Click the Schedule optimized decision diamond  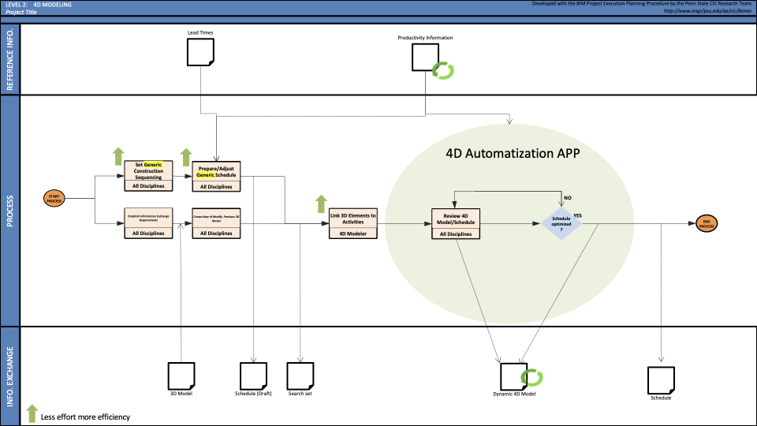click(561, 223)
